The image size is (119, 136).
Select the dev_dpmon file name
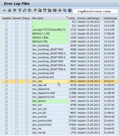pyautogui.click(x=39, y=101)
